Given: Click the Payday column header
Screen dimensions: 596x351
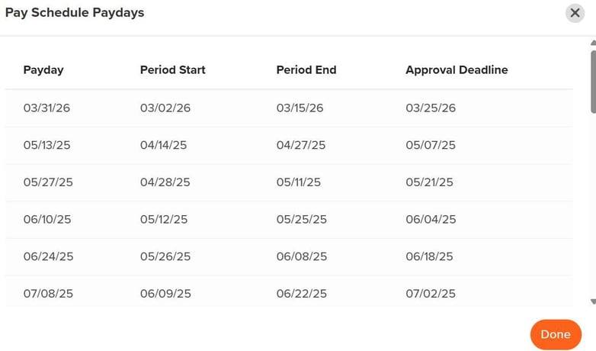Looking at the screenshot, I should tap(43, 69).
